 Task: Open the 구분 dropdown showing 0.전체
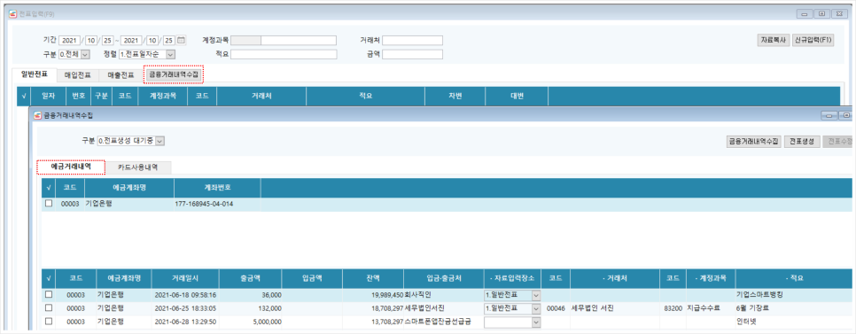point(85,54)
